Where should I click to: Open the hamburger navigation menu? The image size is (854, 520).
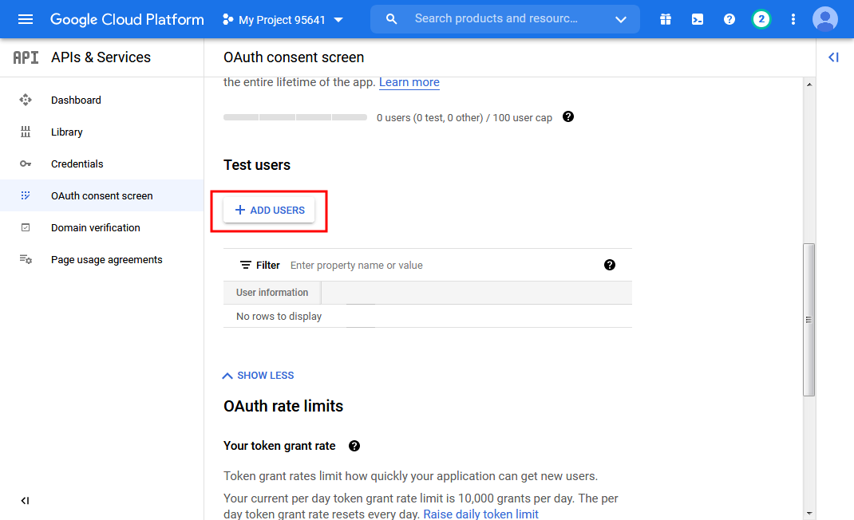click(x=26, y=20)
